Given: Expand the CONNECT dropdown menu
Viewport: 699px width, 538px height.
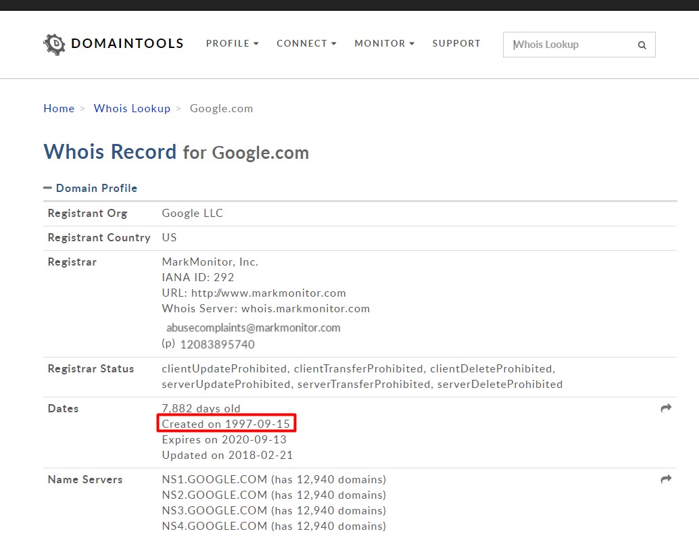Looking at the screenshot, I should (306, 43).
